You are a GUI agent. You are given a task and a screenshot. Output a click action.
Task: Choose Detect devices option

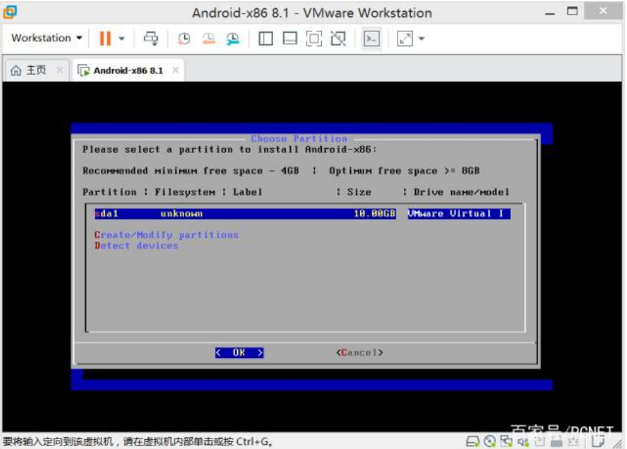pyautogui.click(x=136, y=245)
